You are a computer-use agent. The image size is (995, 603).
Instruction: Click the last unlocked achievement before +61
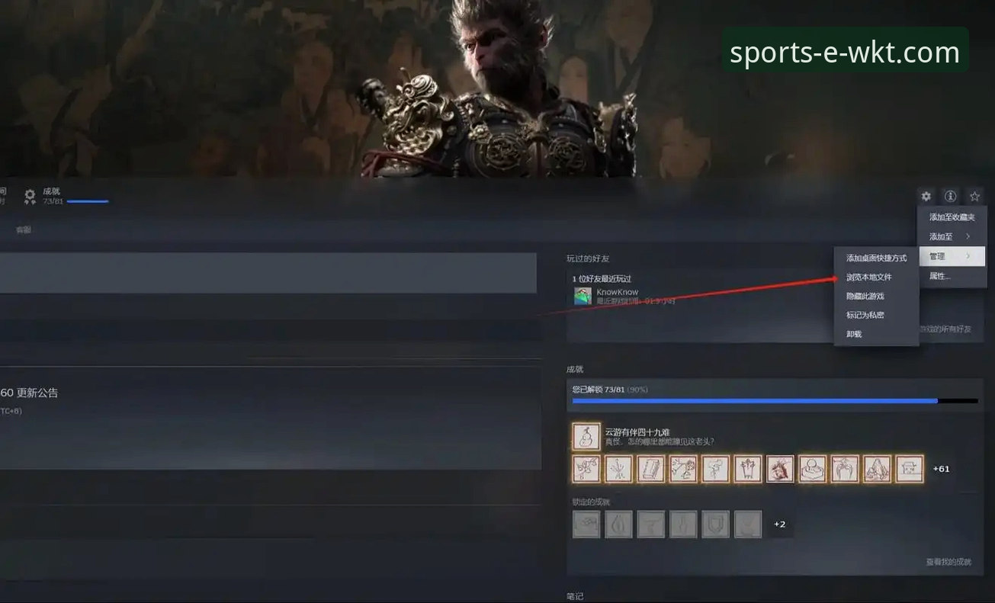pyautogui.click(x=909, y=469)
